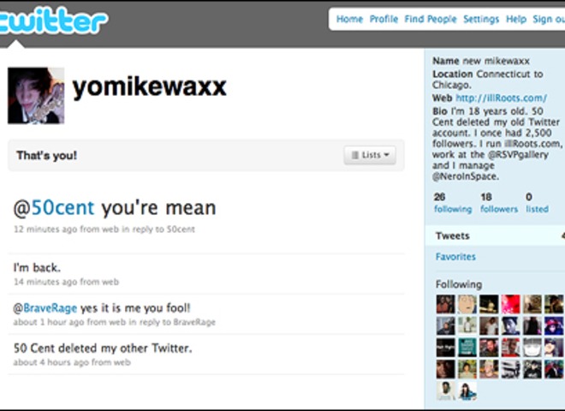Click the @BraveRage mention link

point(45,308)
